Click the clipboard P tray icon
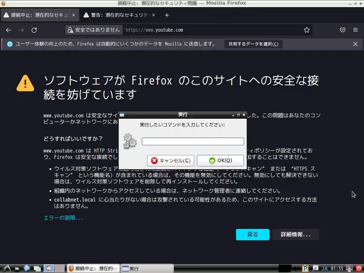This screenshot has width=364, height=273. [305, 269]
